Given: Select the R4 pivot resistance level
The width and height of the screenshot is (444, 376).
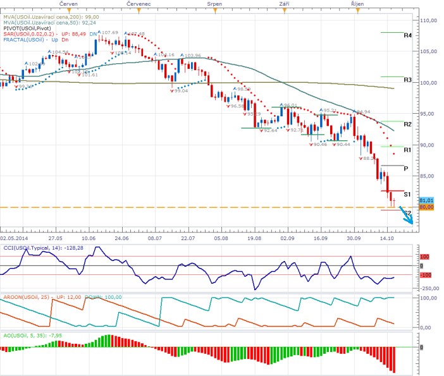Looking at the screenshot, I should point(408,36).
